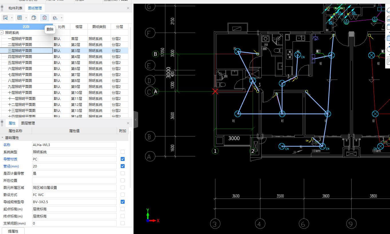Screen dimensions: 390x234
Task: Uncheck the 管径(mm) 附加 checkbox
Action: pyautogui.click(x=123, y=166)
